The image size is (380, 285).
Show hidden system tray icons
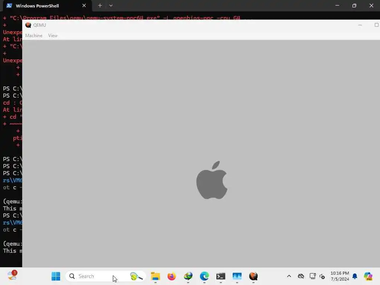pos(289,276)
